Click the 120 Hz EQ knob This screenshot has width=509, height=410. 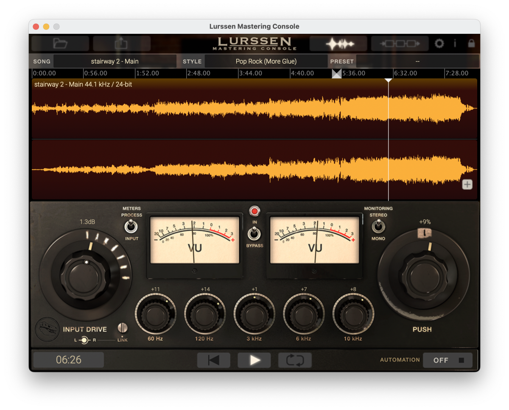point(205,314)
